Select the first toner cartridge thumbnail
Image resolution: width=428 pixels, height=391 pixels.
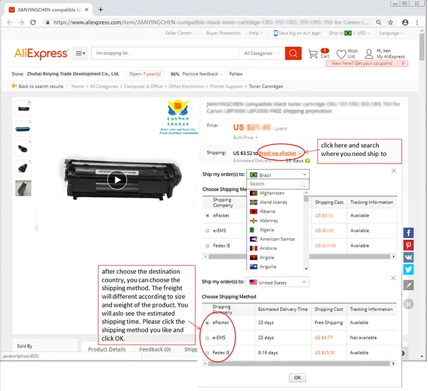23,109
